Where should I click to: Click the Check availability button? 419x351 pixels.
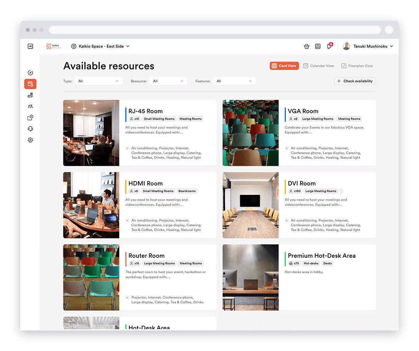[355, 81]
